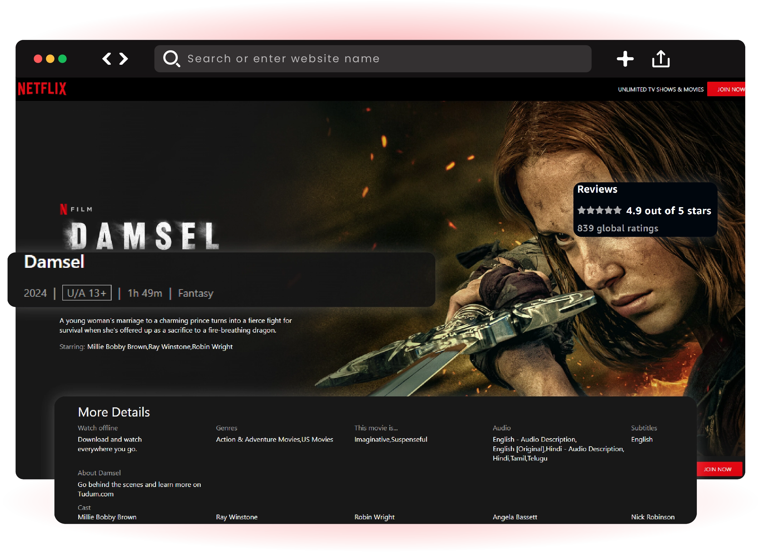Open Angela Bassett cast link
761x552 pixels.
[x=515, y=517]
